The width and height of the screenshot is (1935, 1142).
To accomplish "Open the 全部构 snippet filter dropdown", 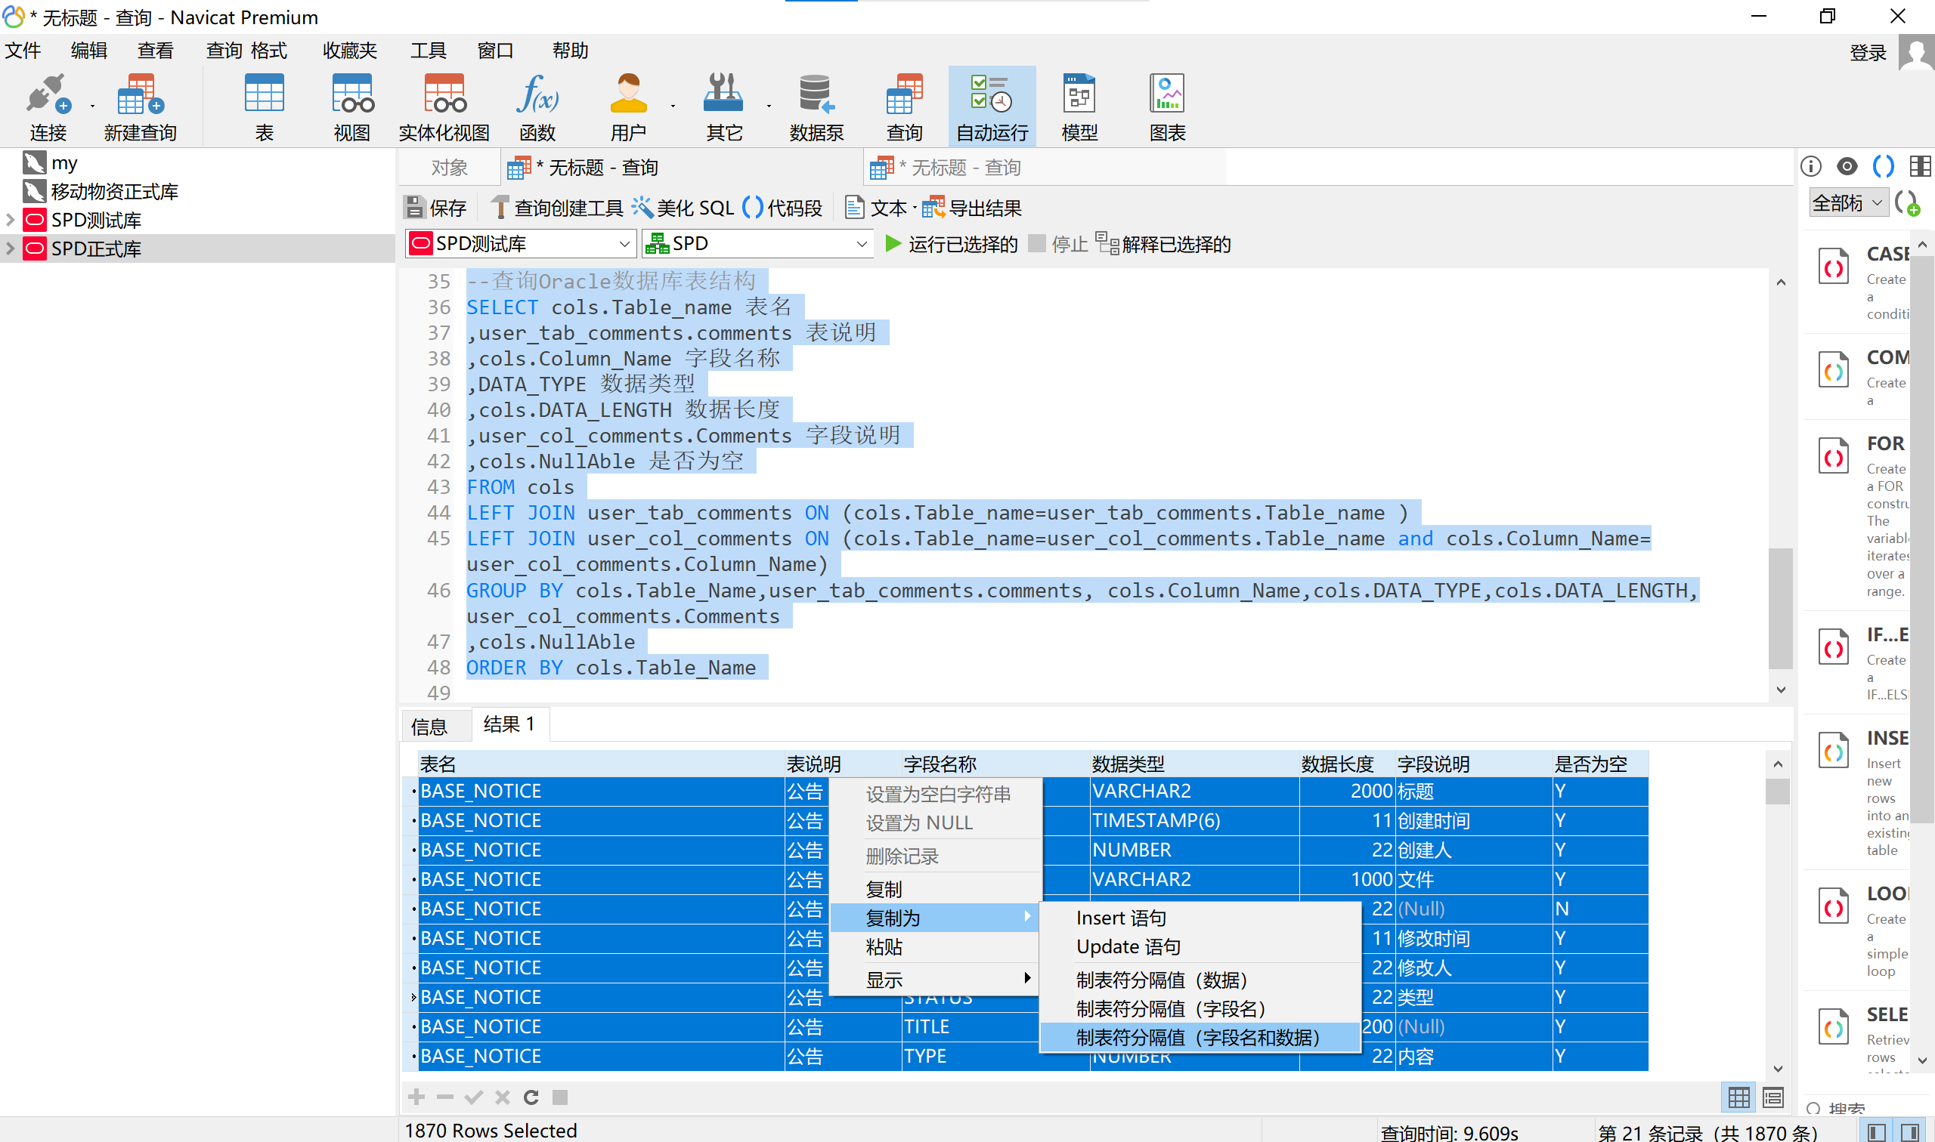I will coord(1848,202).
